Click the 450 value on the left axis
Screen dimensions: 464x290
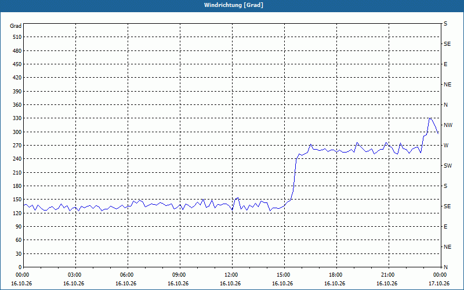tap(17, 64)
